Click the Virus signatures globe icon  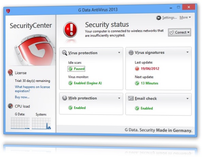click(x=131, y=53)
